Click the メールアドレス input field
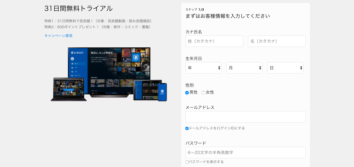Image resolution: width=354 pixels, height=167 pixels. click(x=246, y=117)
